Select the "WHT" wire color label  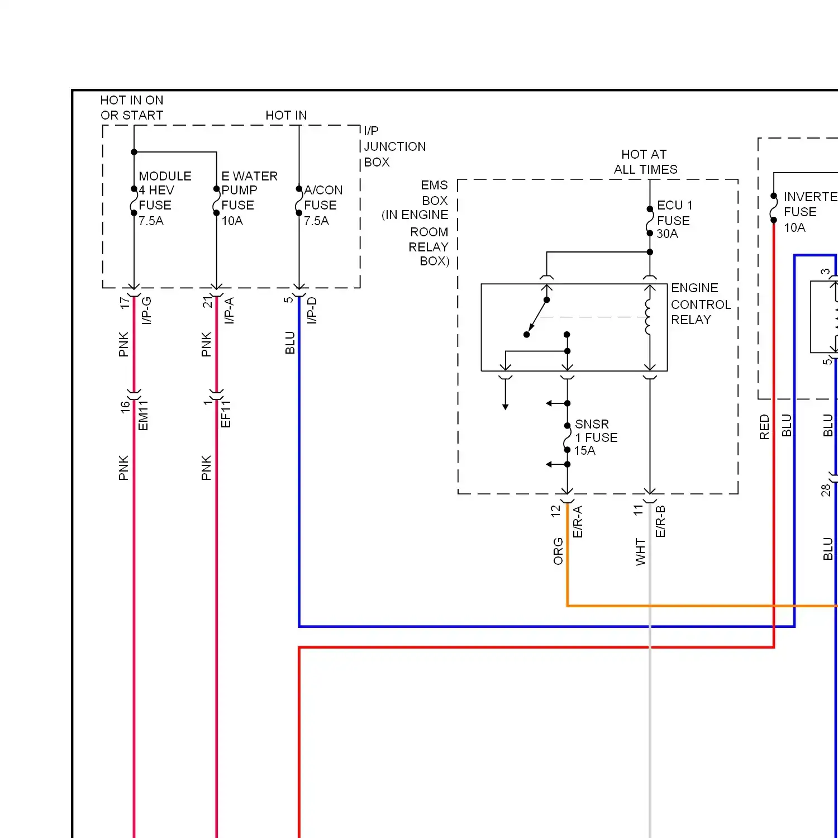[x=640, y=553]
